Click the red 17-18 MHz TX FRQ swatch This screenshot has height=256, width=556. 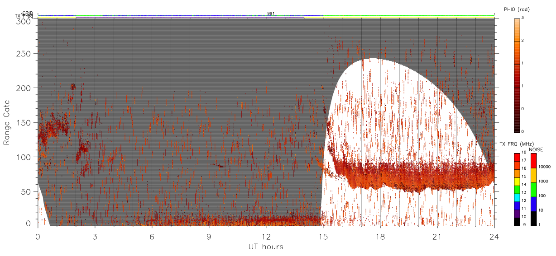pyautogui.click(x=517, y=158)
